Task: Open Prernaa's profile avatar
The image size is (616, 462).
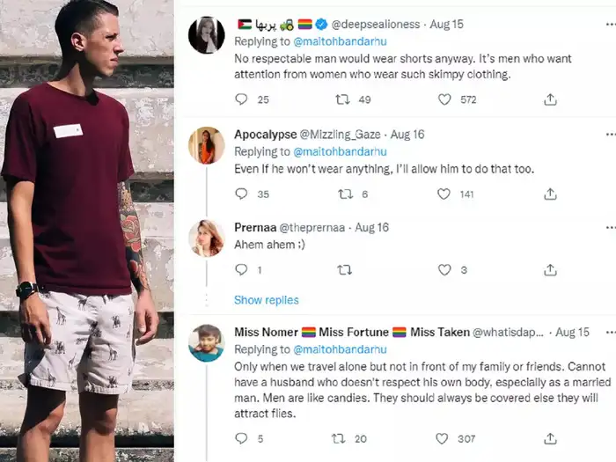Action: tap(207, 238)
